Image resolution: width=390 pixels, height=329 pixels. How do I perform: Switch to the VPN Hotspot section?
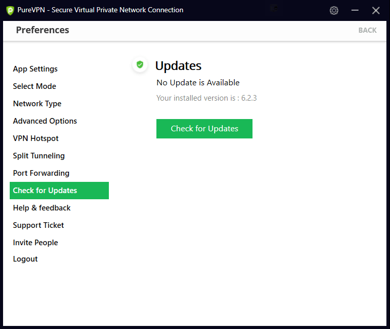pyautogui.click(x=36, y=138)
